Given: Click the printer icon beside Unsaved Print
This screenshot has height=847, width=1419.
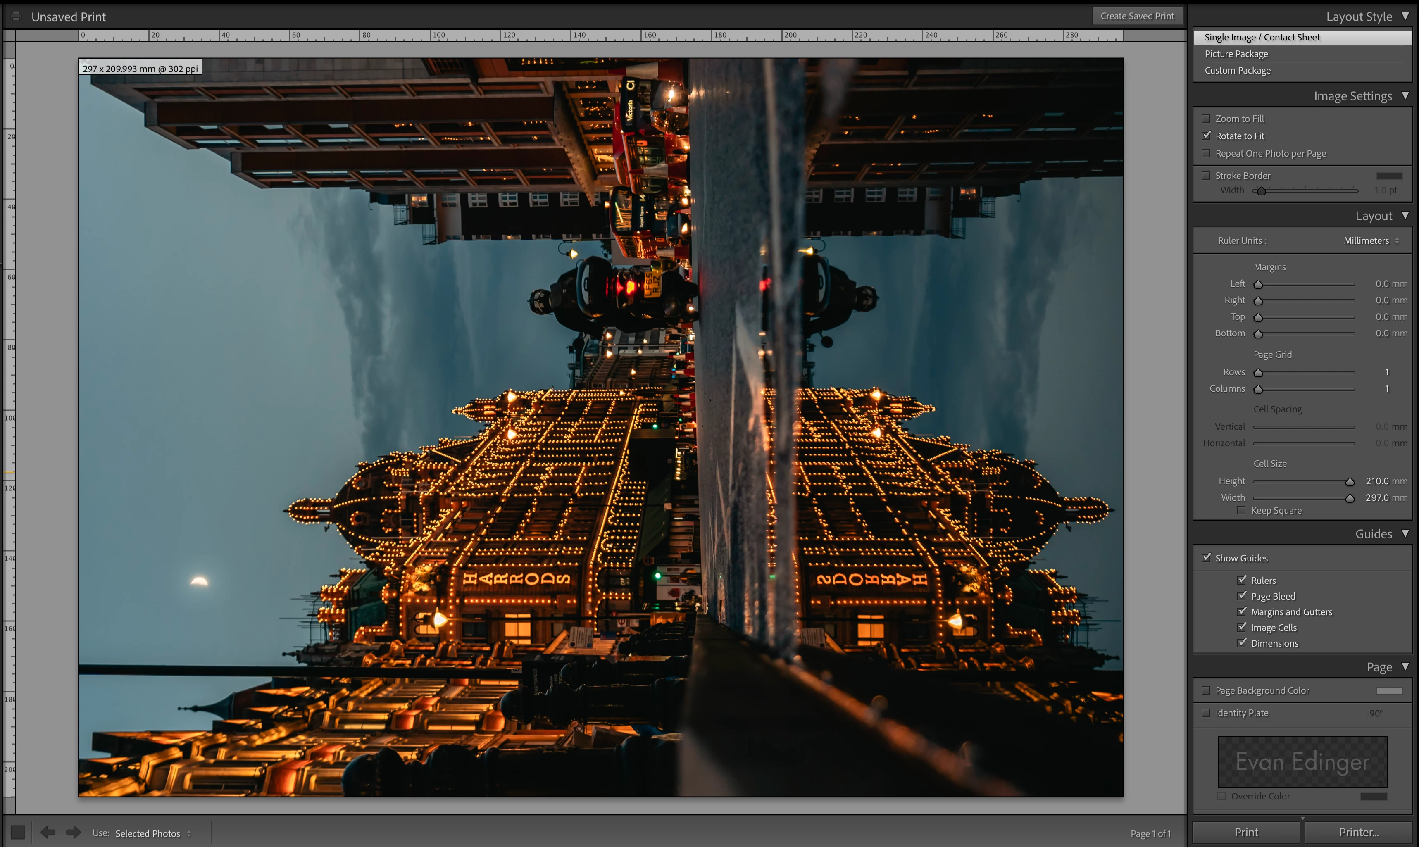Looking at the screenshot, I should (16, 17).
